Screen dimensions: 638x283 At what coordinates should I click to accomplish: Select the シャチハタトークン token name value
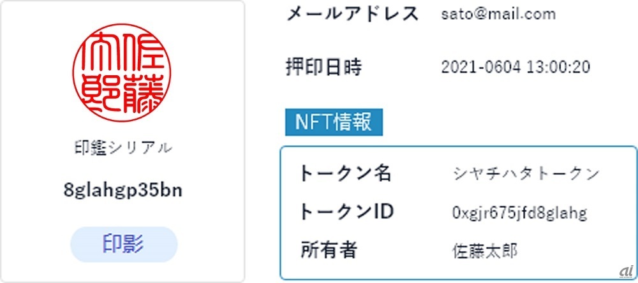526,174
